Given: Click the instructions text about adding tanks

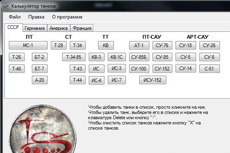Looking at the screenshot, I should (x=148, y=118).
